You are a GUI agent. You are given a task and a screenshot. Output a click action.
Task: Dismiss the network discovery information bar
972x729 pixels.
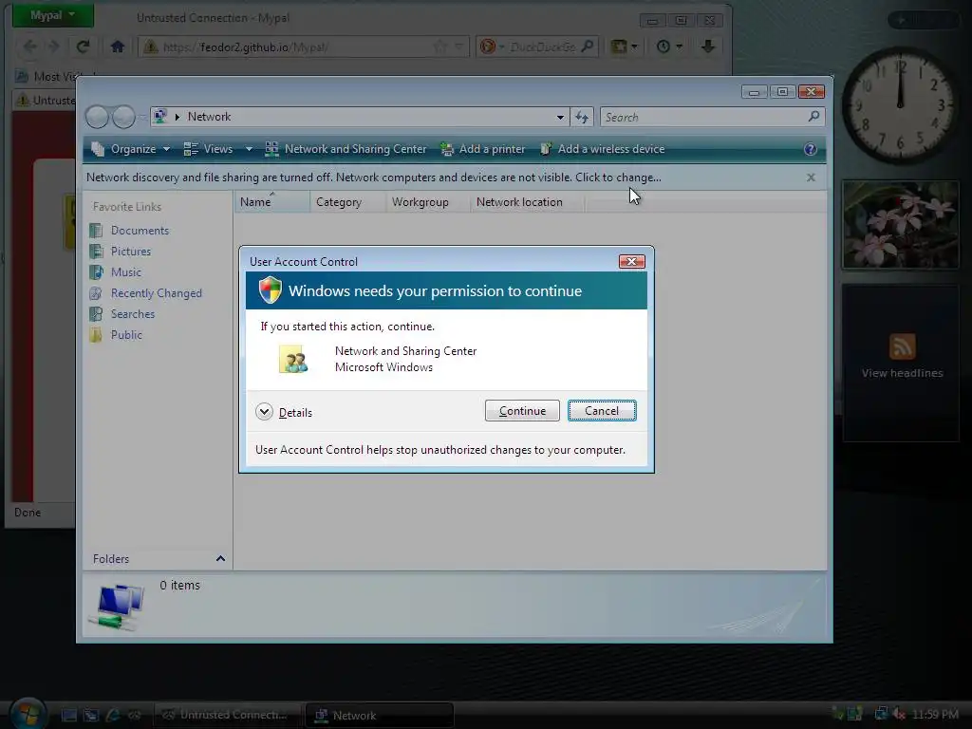click(x=811, y=178)
